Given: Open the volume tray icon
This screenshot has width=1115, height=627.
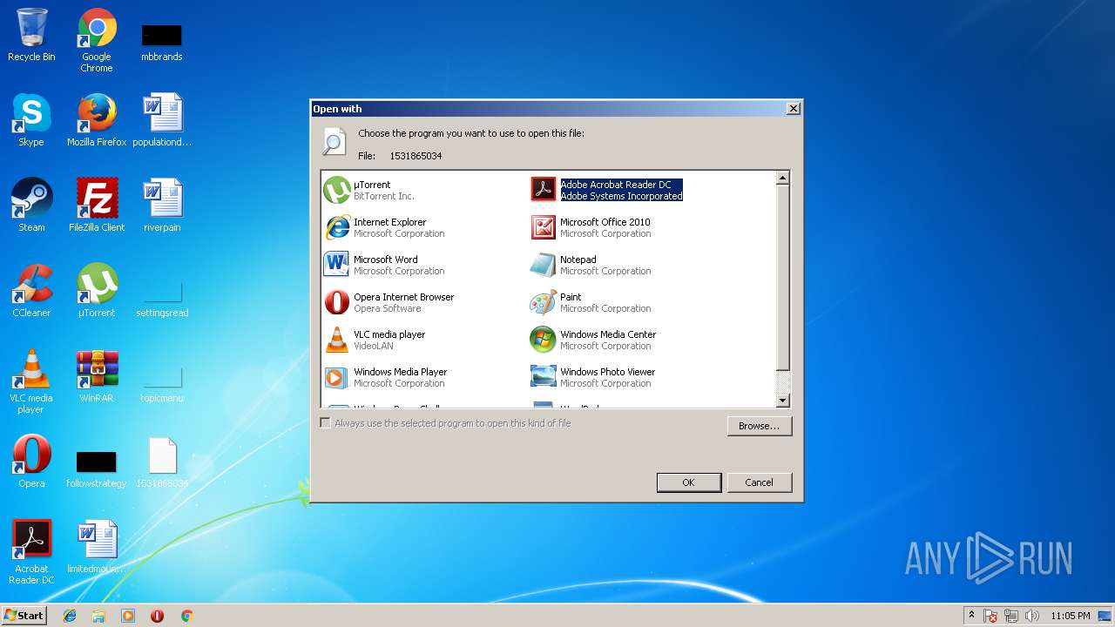Looking at the screenshot, I should click(x=1032, y=616).
